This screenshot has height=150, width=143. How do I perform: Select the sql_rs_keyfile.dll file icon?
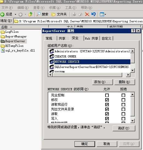(3, 50)
